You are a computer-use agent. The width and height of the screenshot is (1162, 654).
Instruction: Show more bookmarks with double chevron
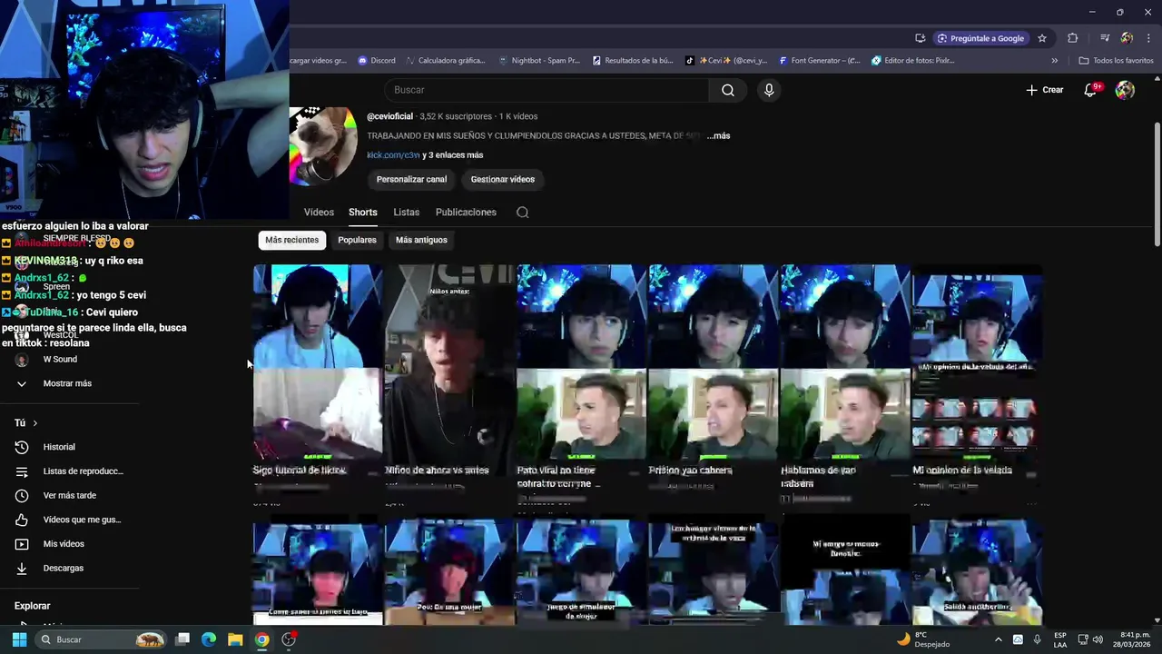click(1054, 61)
